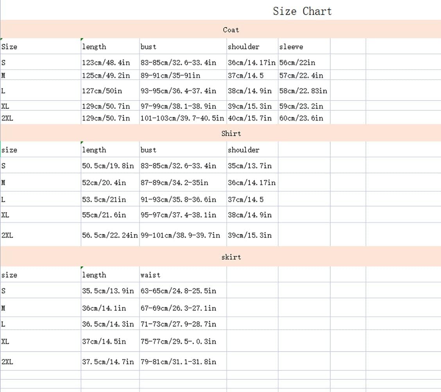Select the 58cm/22.83in sleeve cell

303,91
